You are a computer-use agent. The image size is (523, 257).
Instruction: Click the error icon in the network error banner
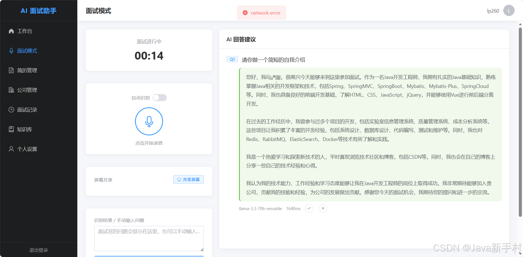[x=245, y=12]
